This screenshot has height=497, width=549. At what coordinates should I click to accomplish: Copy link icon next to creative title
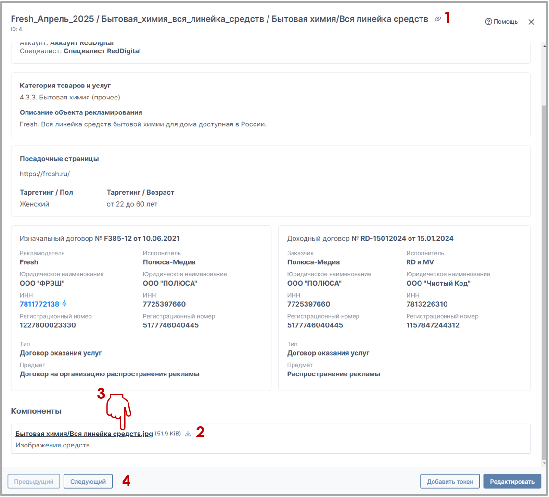coord(438,19)
